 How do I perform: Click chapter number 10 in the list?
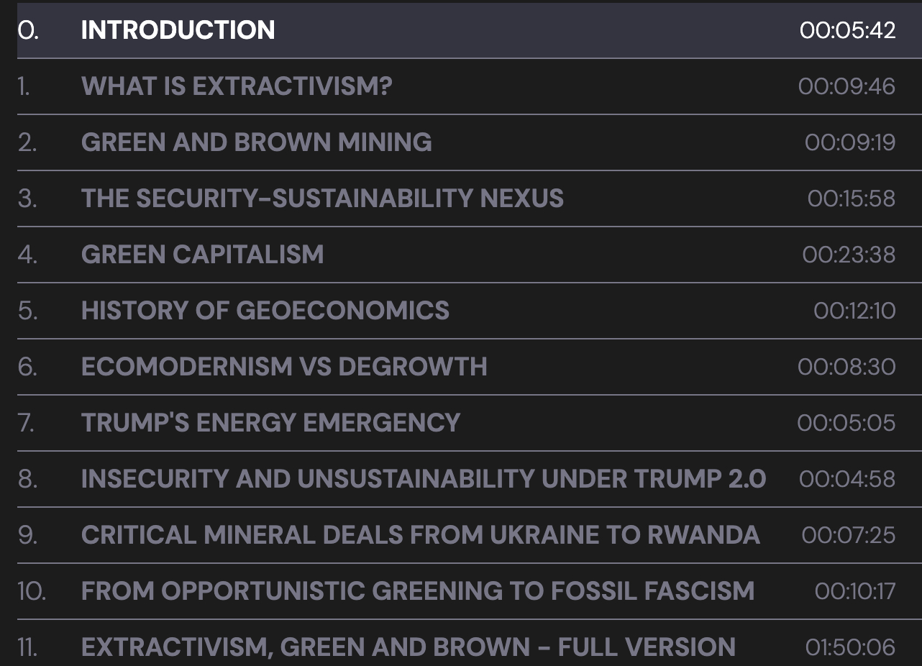pyautogui.click(x=32, y=591)
